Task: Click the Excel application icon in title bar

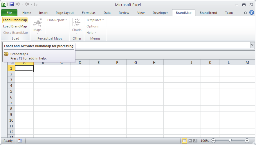Action: (4, 4)
